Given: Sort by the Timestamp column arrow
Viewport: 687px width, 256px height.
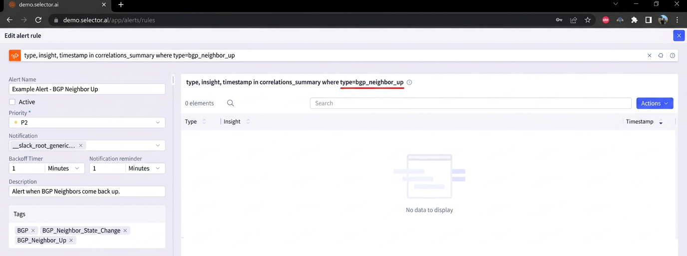Looking at the screenshot, I should 661,122.
